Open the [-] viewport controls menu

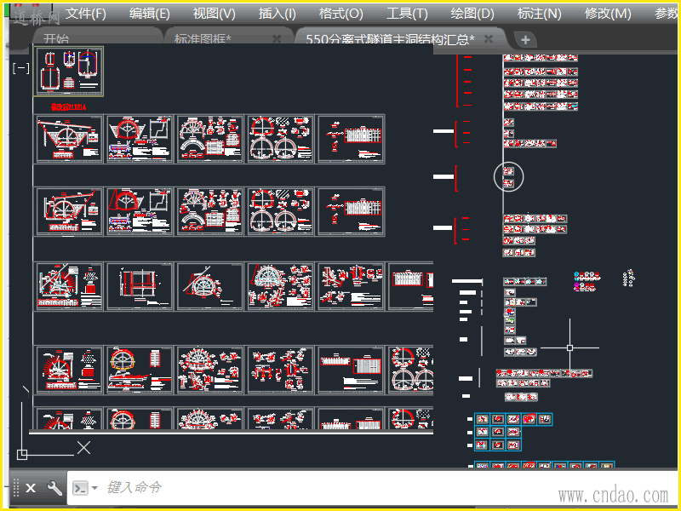pyautogui.click(x=21, y=67)
